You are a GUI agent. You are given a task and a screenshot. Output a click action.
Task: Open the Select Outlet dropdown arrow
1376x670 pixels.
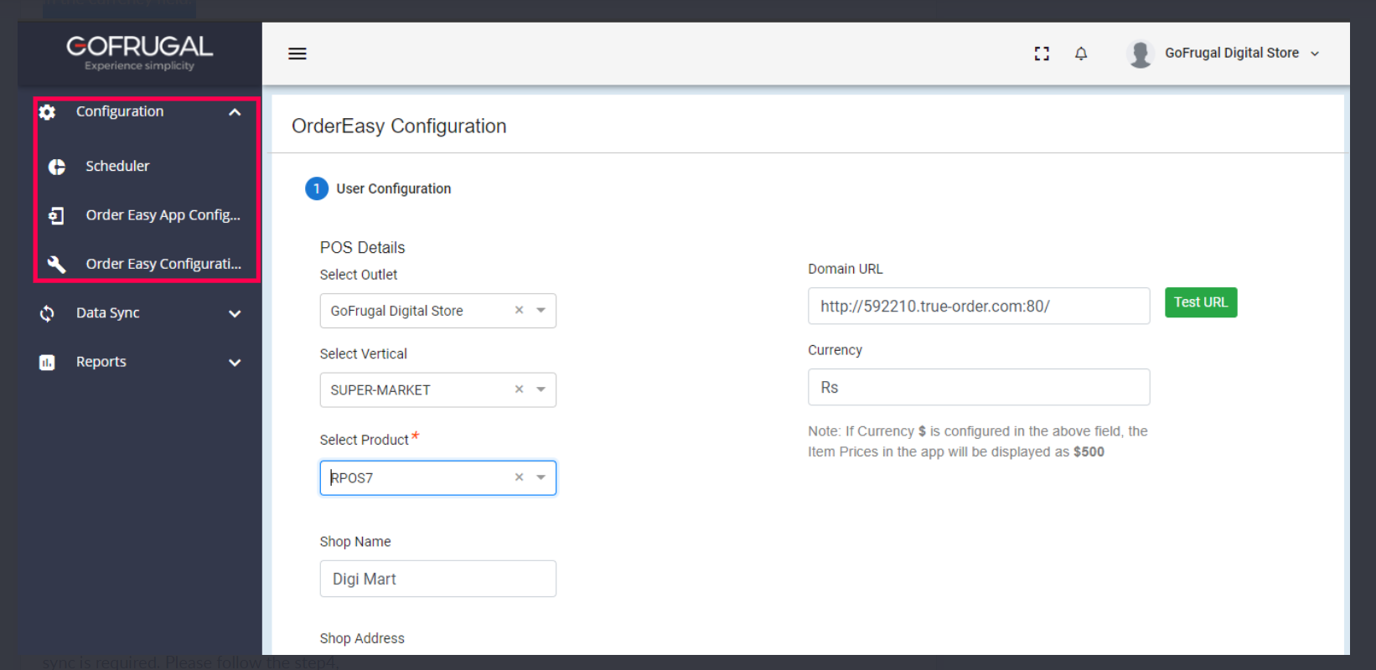click(x=541, y=310)
